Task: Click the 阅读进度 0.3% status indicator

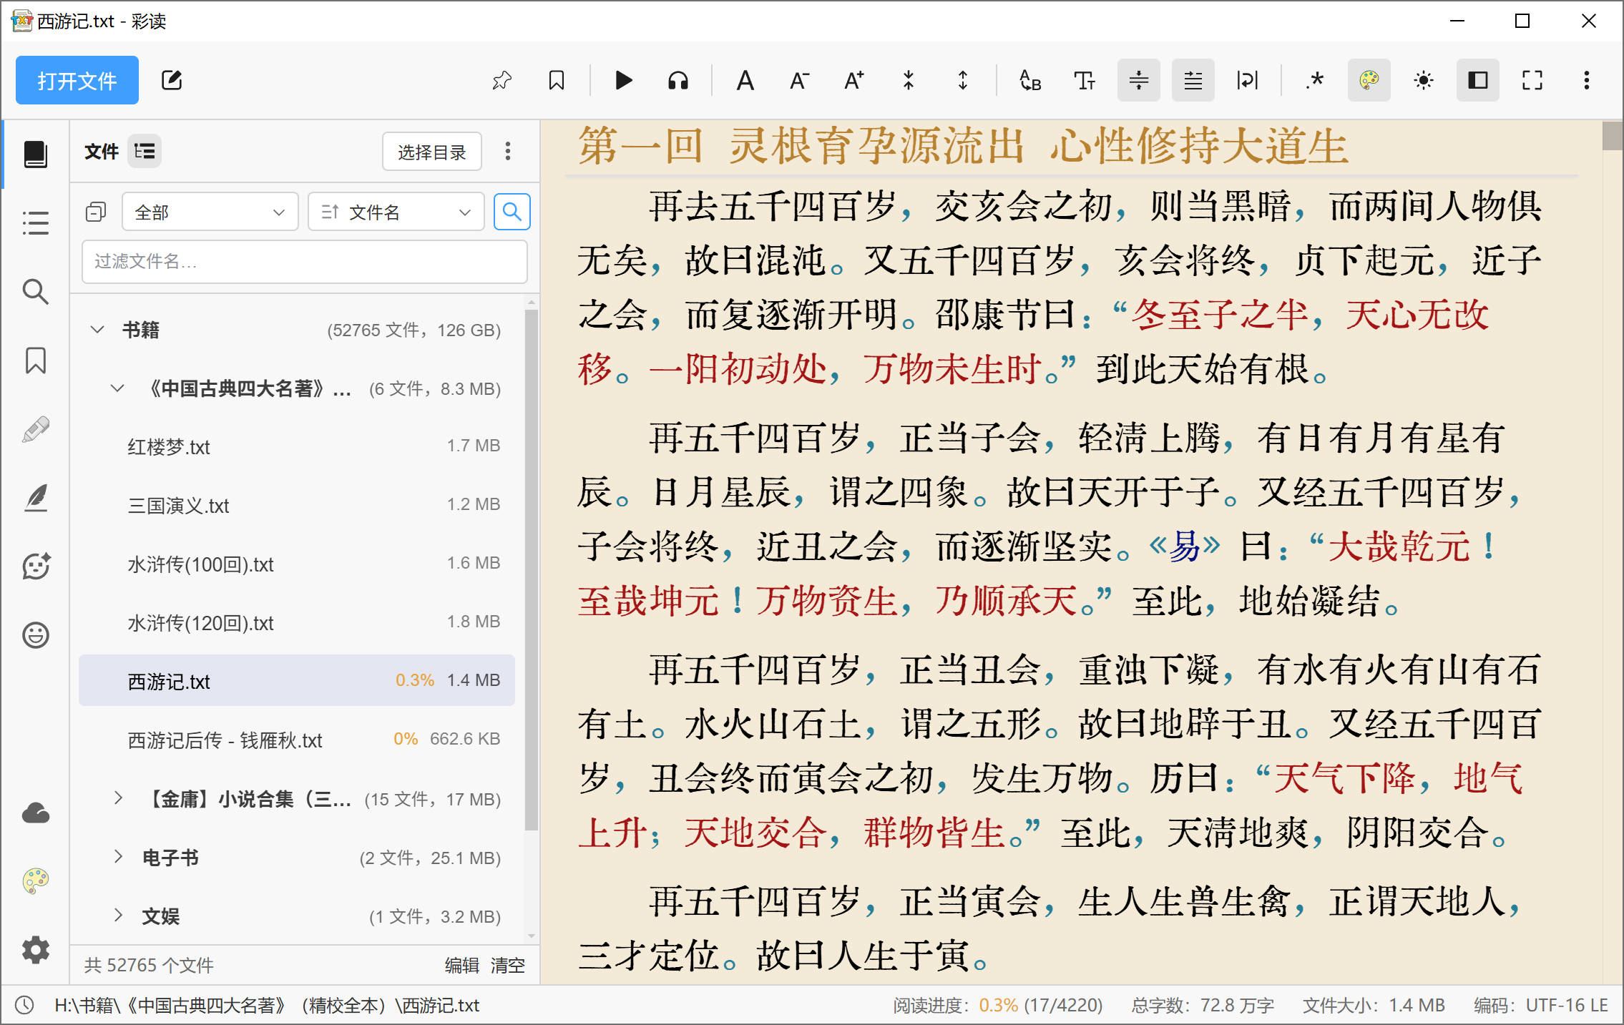Action: tap(997, 1005)
